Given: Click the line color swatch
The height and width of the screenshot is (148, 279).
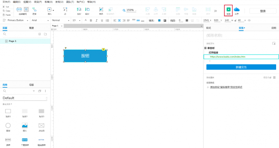Looking at the screenshot, I should [187, 20].
